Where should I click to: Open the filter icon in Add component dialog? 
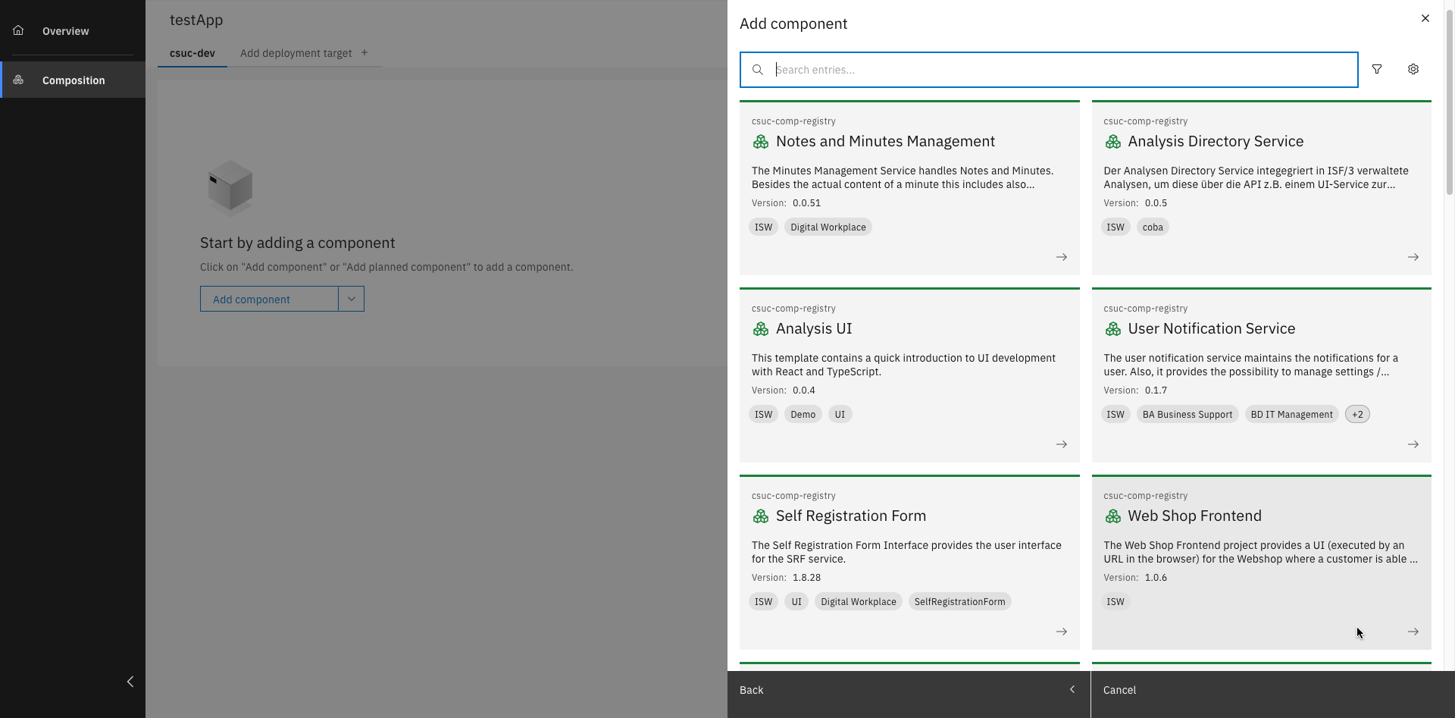point(1377,69)
